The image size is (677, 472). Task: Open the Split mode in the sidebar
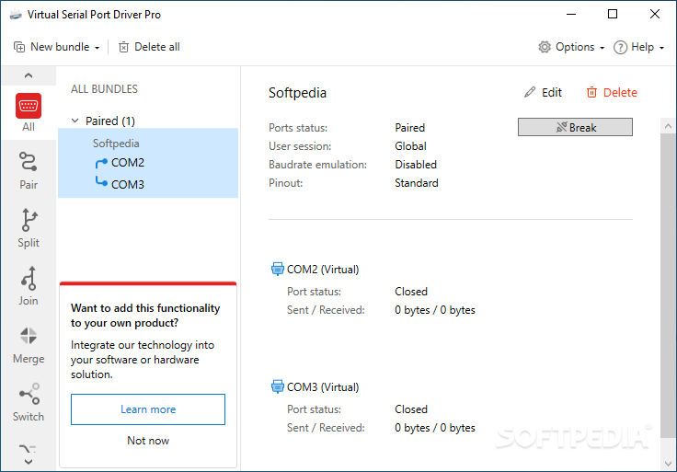click(29, 228)
